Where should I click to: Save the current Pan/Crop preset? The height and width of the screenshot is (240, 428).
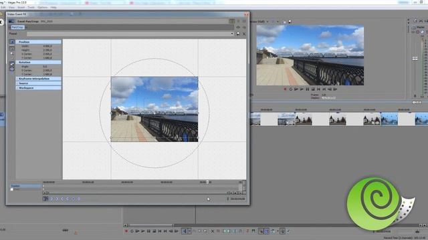238,34
